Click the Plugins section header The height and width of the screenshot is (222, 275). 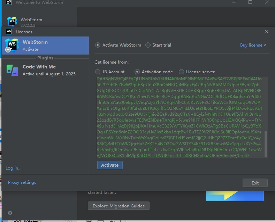click(45, 58)
